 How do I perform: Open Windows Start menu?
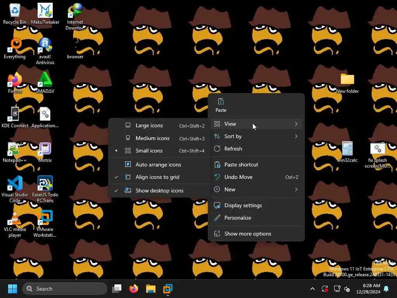(12, 289)
